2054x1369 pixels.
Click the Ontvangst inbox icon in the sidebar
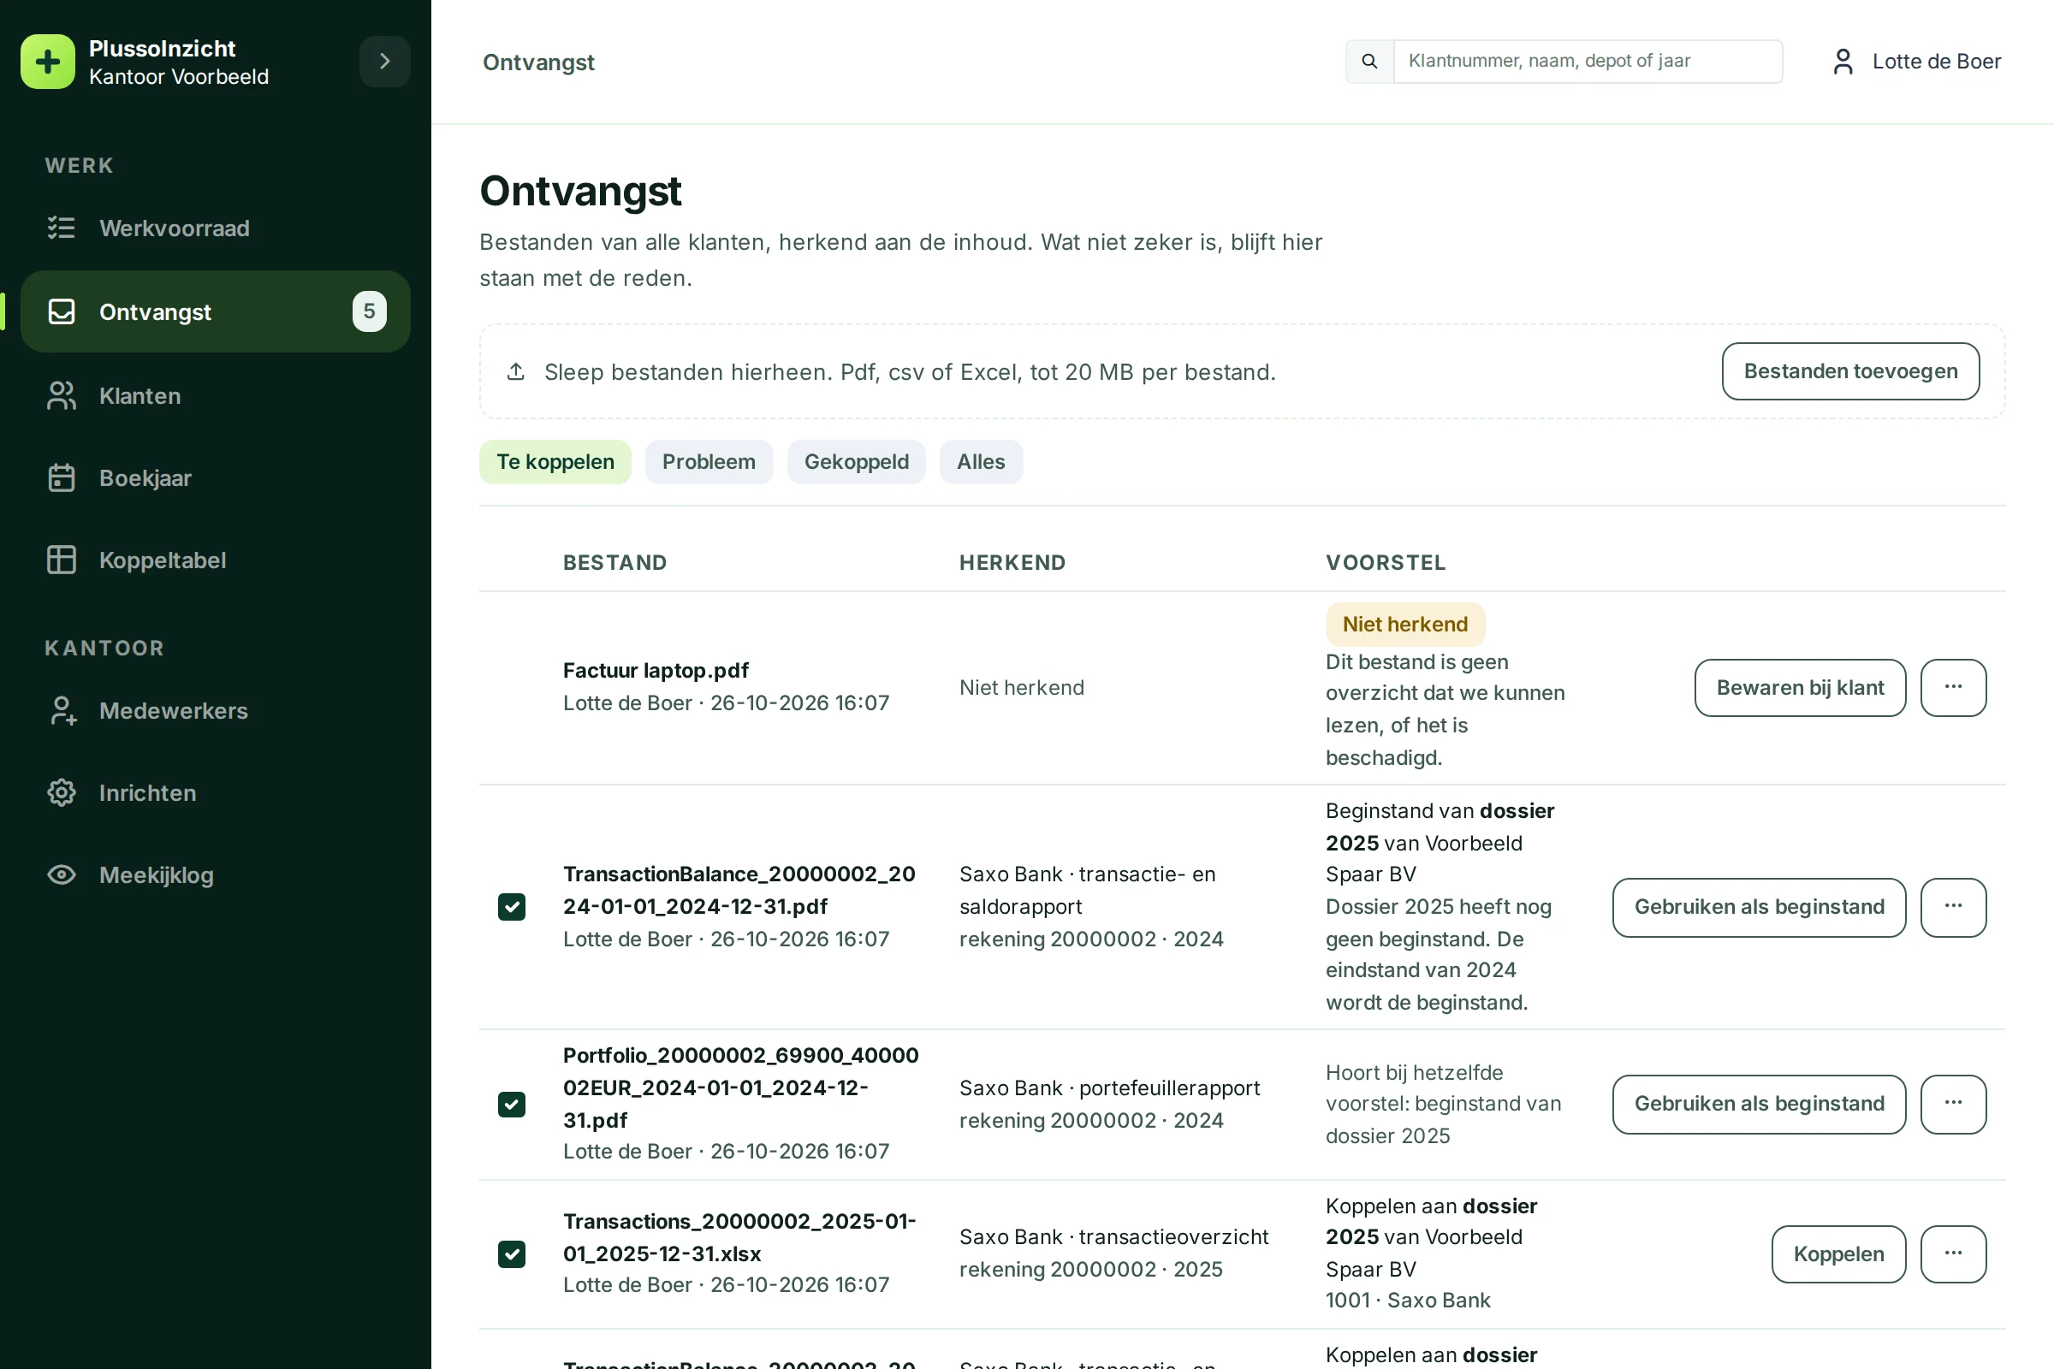[61, 311]
